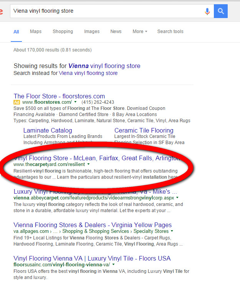
Task: Click the va.allpages.com breadcrumb text
Action: pyautogui.click(x=31, y=231)
